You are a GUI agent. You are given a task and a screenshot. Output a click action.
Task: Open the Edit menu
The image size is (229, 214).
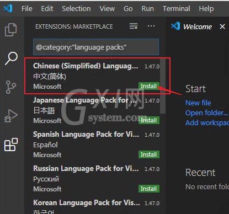47,8
